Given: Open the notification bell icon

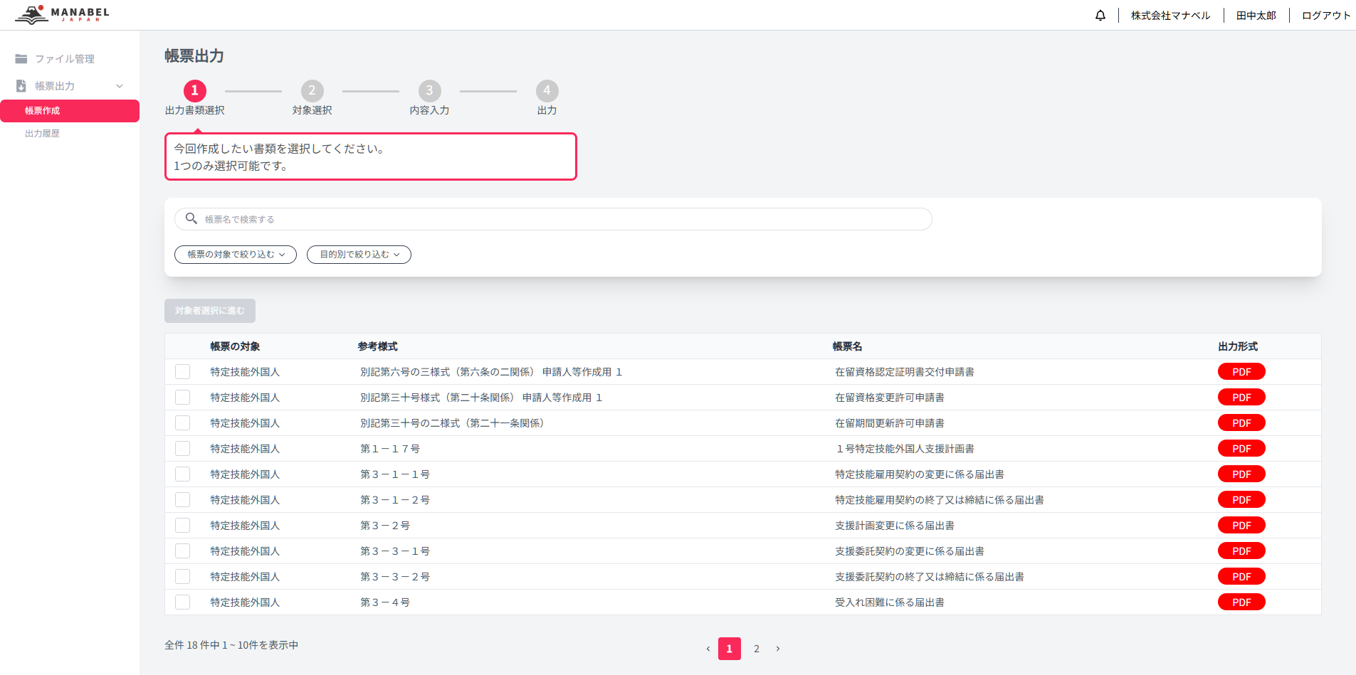Looking at the screenshot, I should coord(1100,14).
